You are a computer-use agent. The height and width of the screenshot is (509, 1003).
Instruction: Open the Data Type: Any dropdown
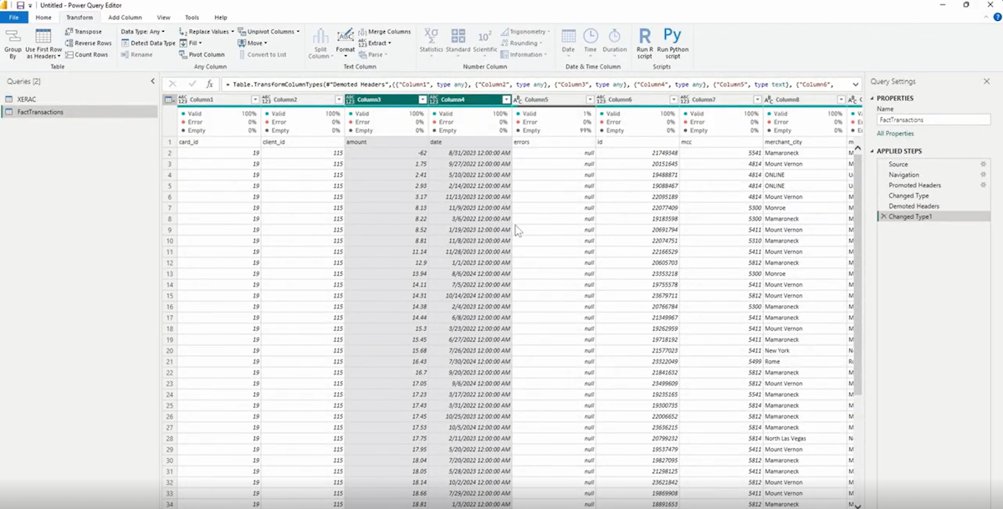point(143,31)
